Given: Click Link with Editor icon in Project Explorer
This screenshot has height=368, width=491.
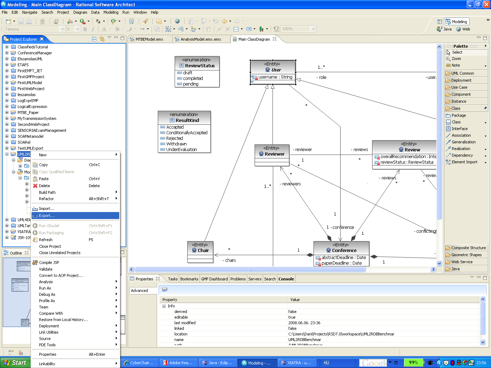Looking at the screenshot, I should (102, 39).
